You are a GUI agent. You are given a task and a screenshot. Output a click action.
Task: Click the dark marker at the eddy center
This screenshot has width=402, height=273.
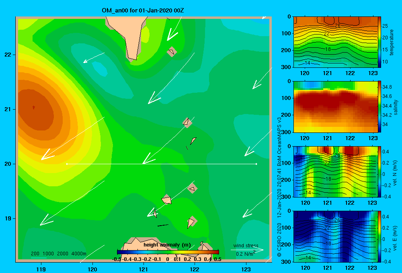pos(34,108)
